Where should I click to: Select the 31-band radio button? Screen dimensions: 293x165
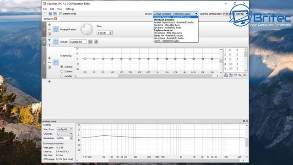62,71
